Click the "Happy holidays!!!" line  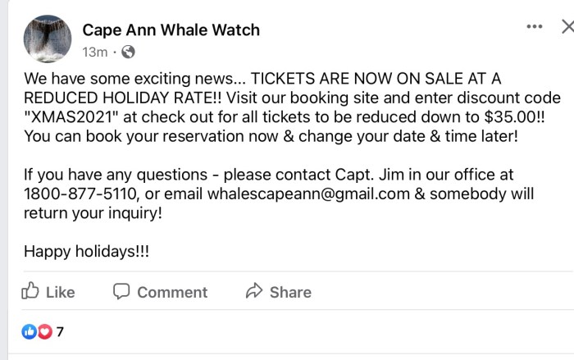point(86,252)
